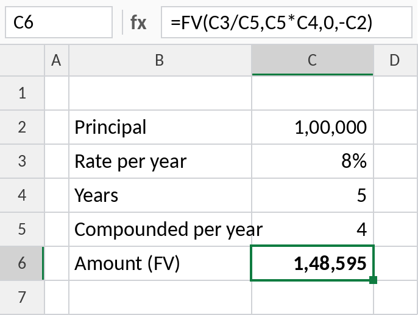Select row 1 header
418x315 pixels.
[x=22, y=93]
